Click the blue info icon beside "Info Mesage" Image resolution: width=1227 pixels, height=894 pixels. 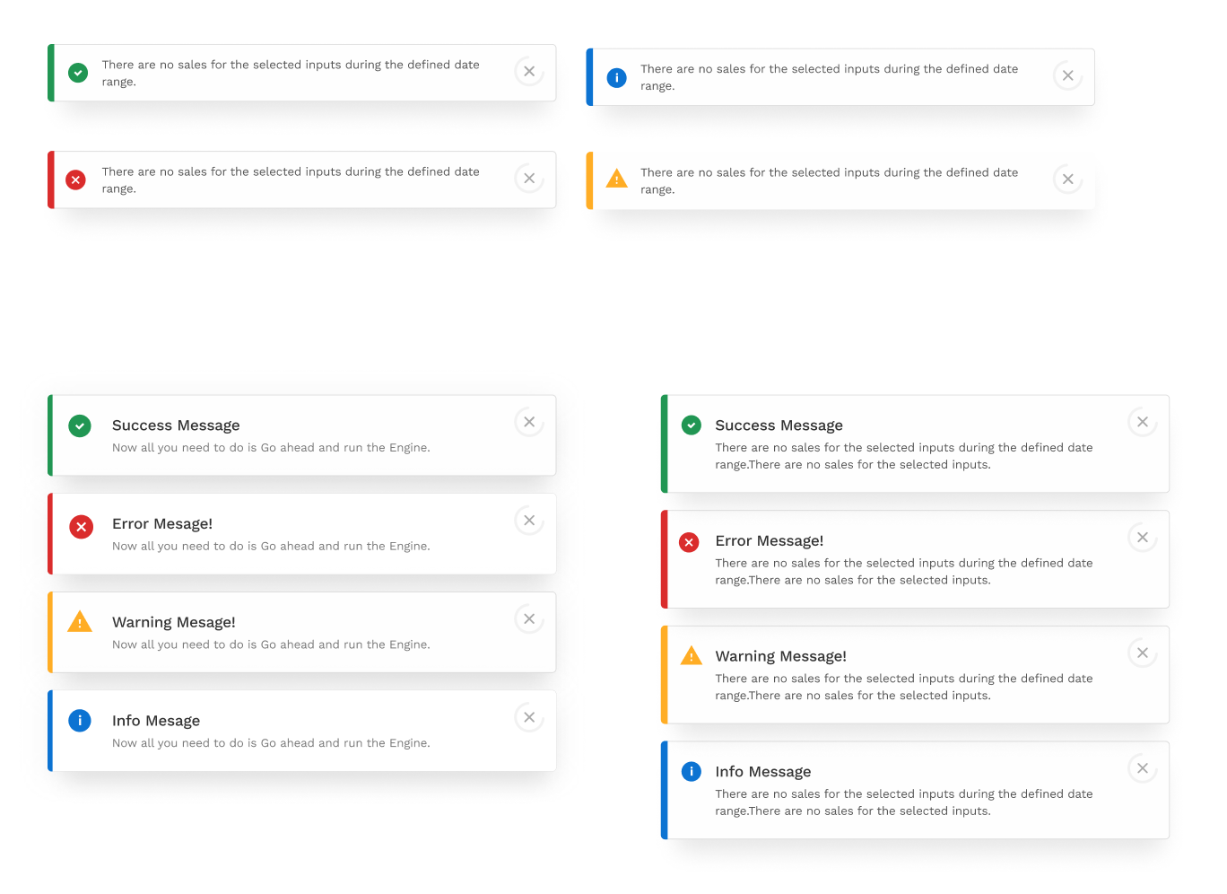(80, 721)
